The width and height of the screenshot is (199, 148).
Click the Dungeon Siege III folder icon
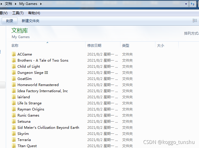click(14, 72)
